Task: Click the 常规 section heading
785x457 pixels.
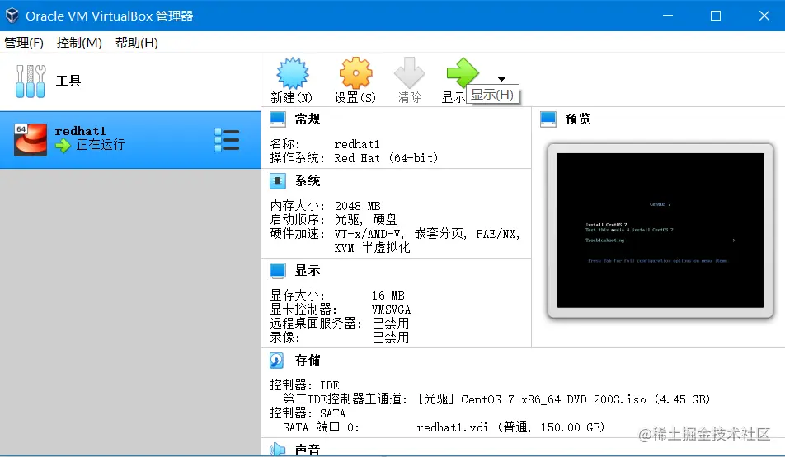Action: pos(308,119)
